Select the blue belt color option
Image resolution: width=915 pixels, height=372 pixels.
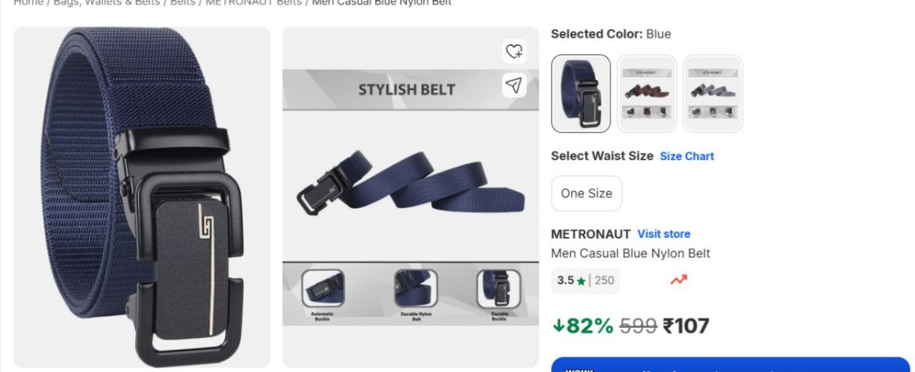point(581,93)
